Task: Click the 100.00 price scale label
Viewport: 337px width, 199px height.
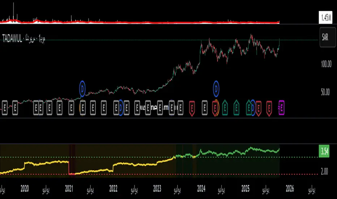Action: click(x=326, y=64)
